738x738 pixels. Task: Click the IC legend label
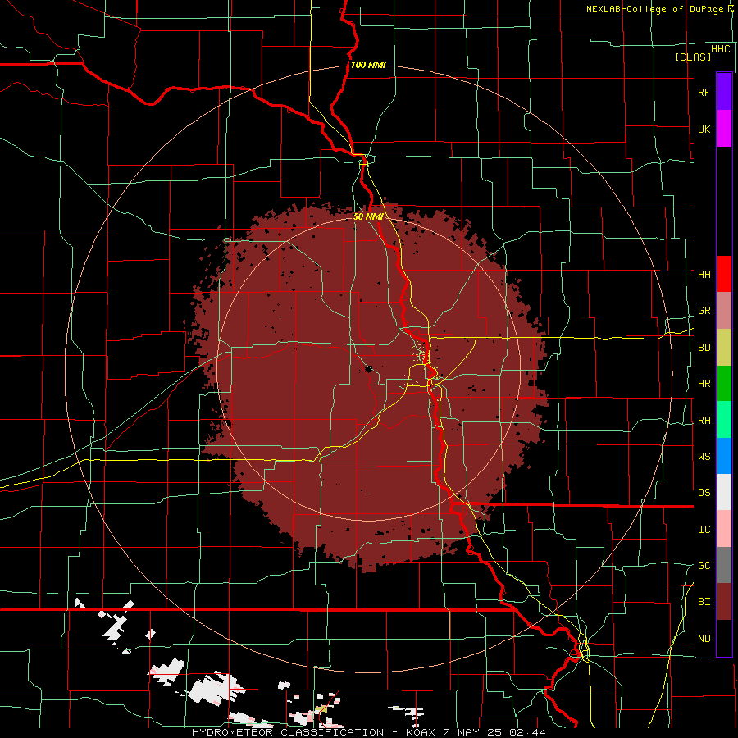click(x=704, y=530)
